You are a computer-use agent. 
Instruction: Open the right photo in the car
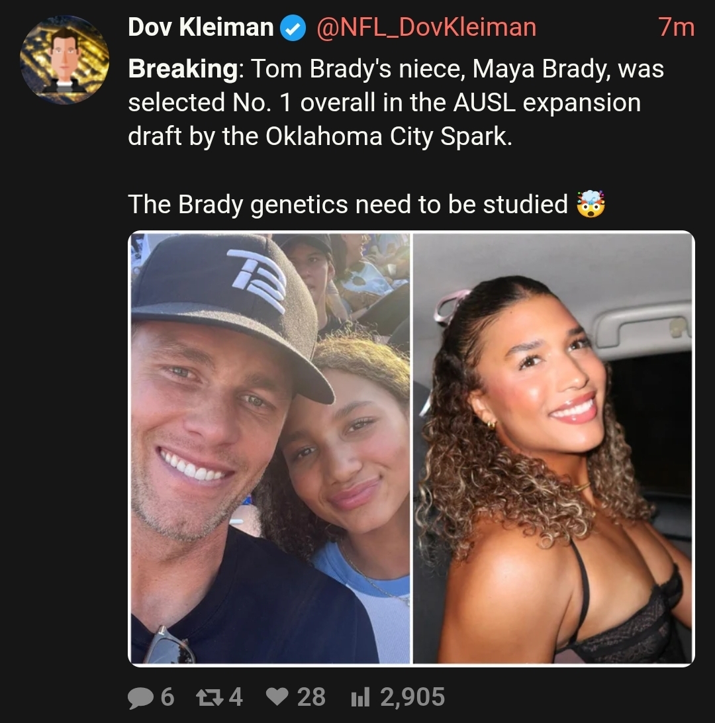tap(553, 448)
